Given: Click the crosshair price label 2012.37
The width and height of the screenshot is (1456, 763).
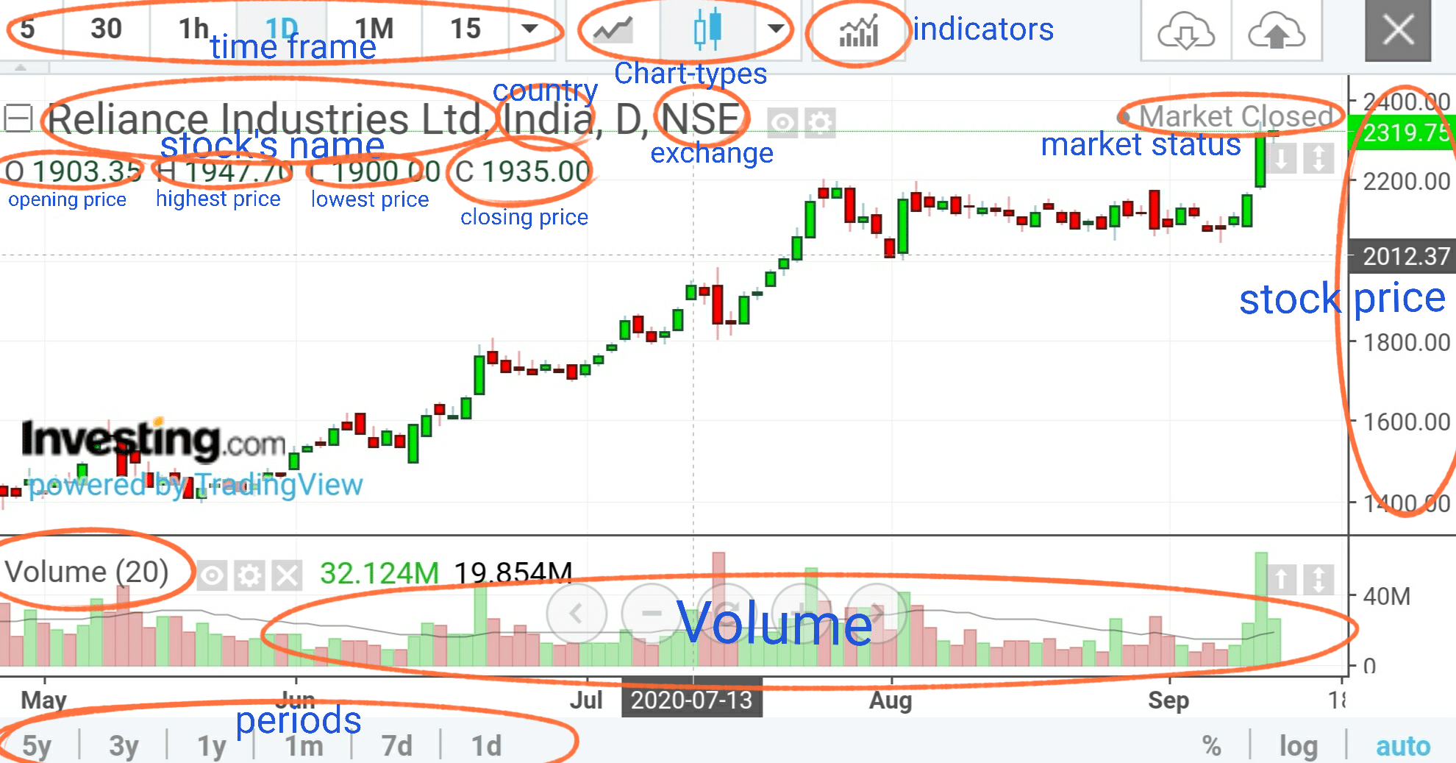Looking at the screenshot, I should 1402,256.
